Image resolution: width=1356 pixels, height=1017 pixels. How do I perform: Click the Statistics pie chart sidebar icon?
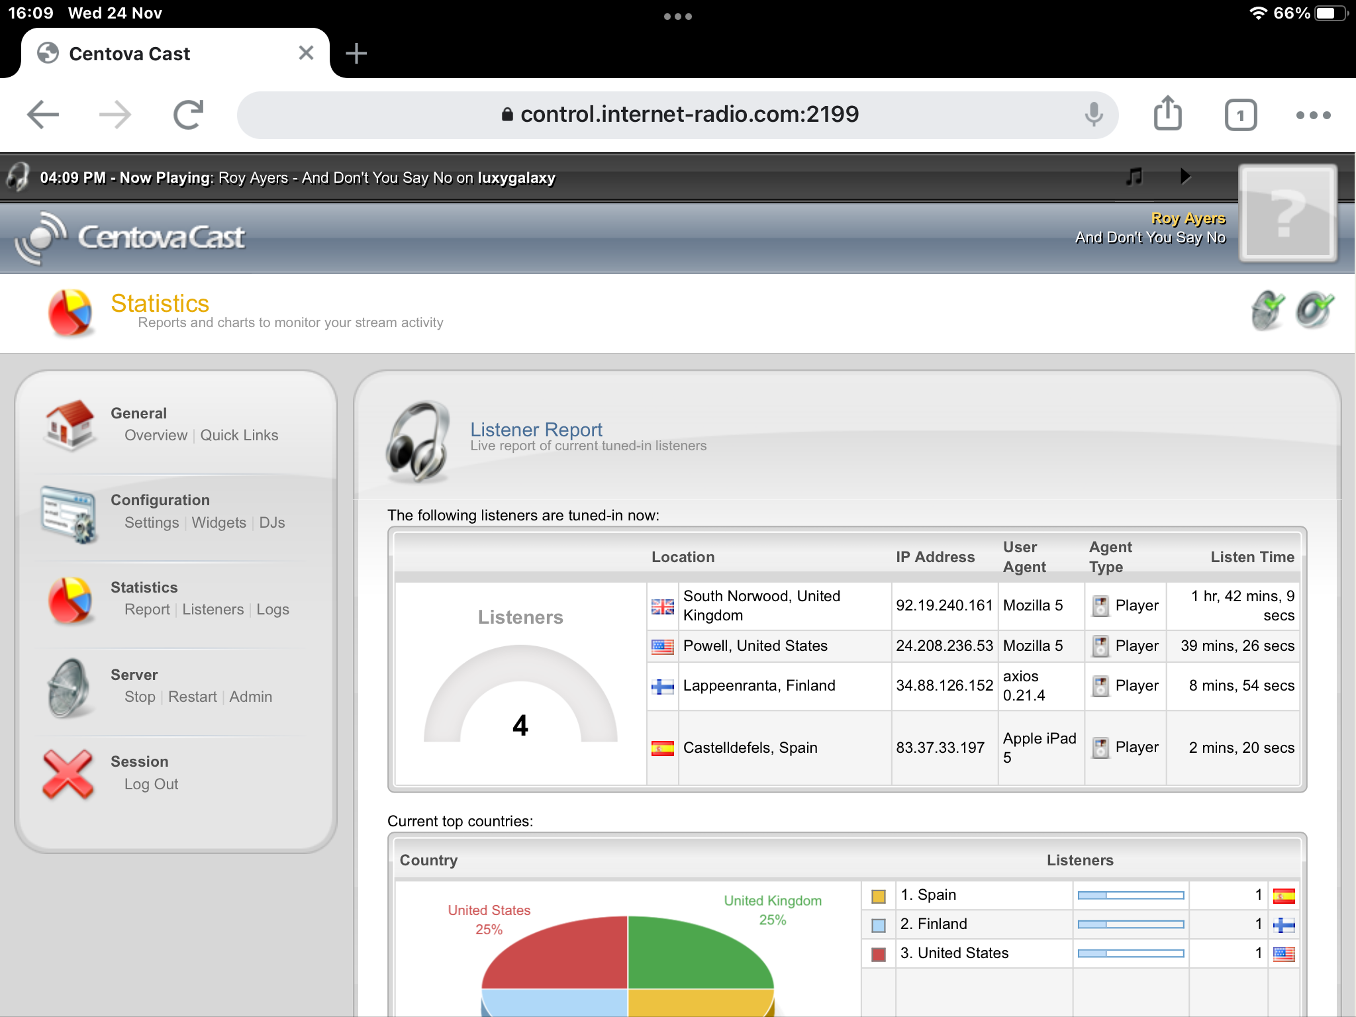[x=69, y=600]
